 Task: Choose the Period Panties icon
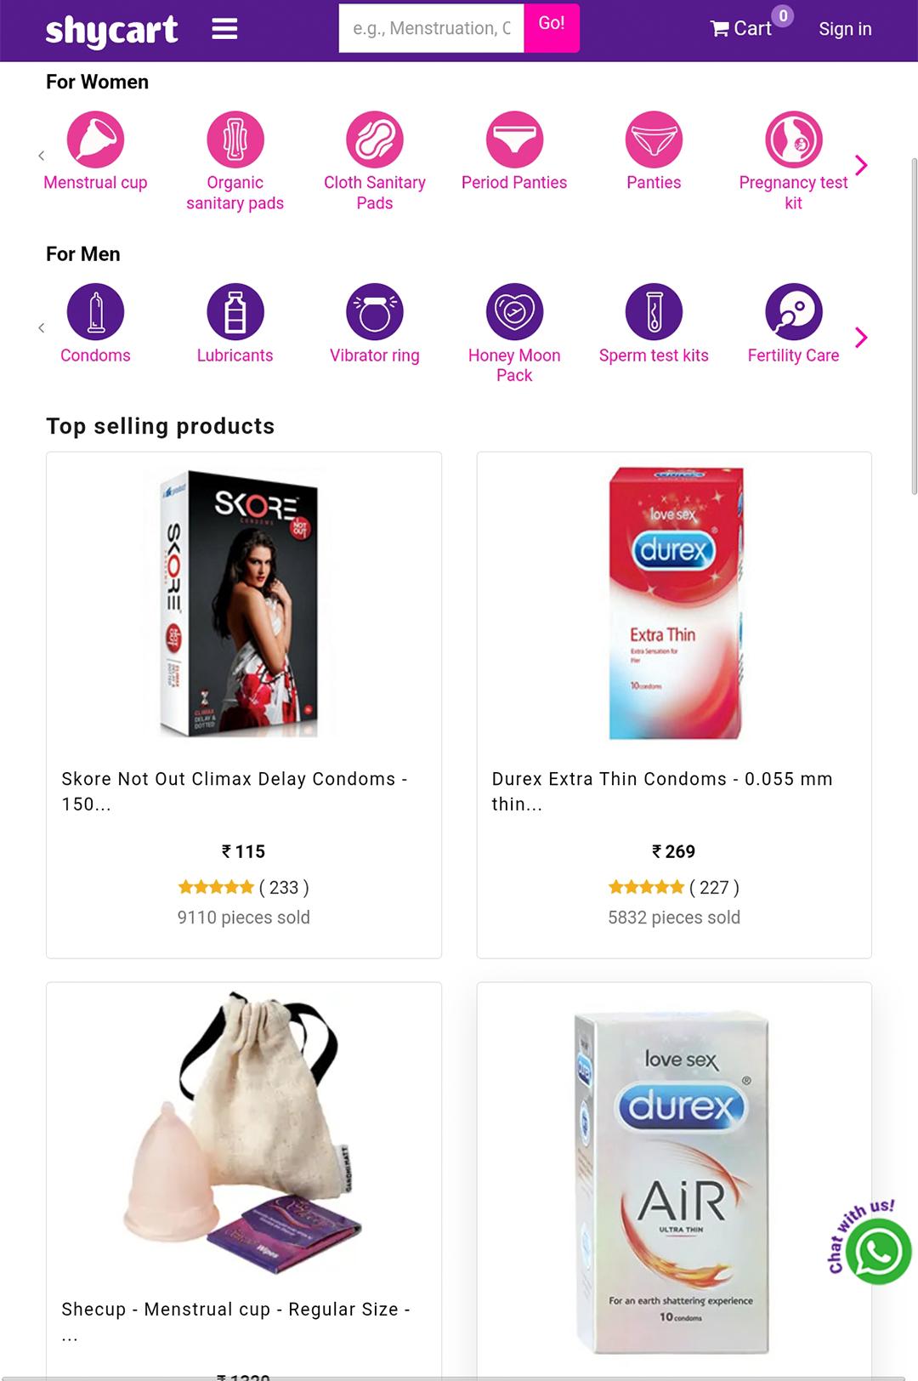click(514, 139)
